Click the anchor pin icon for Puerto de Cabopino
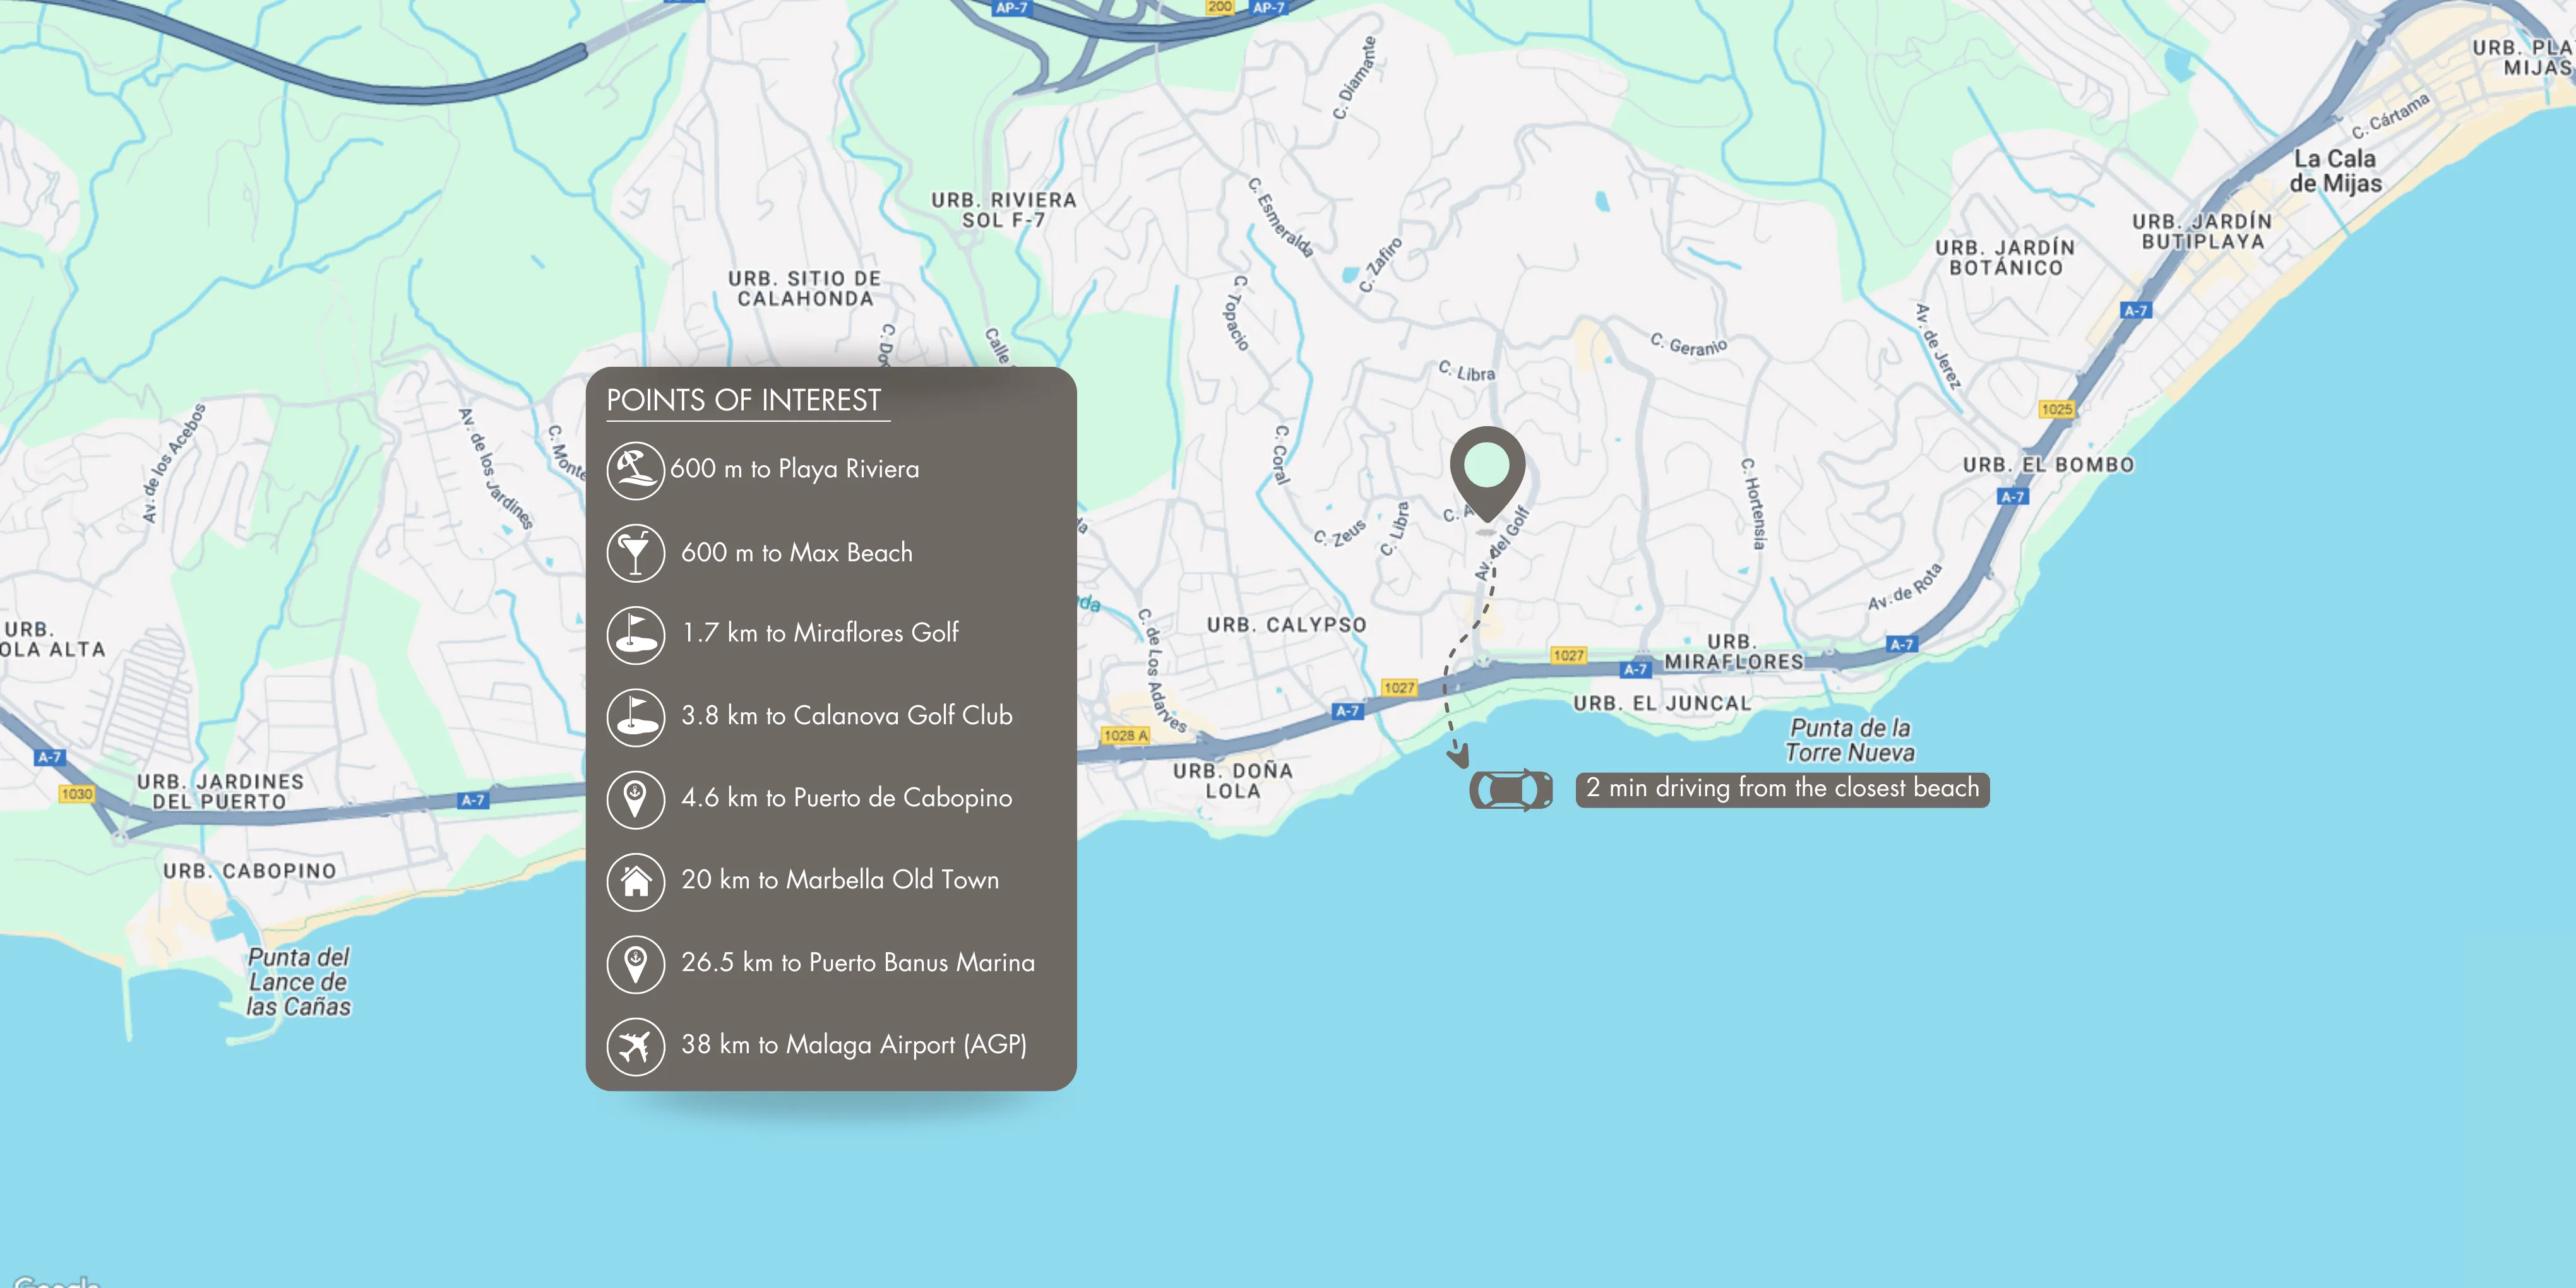Image resolution: width=2576 pixels, height=1288 pixels. point(635,799)
